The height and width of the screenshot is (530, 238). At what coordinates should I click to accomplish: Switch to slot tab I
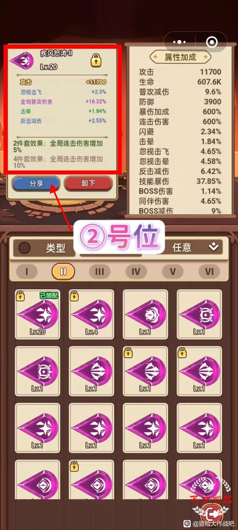point(27,272)
